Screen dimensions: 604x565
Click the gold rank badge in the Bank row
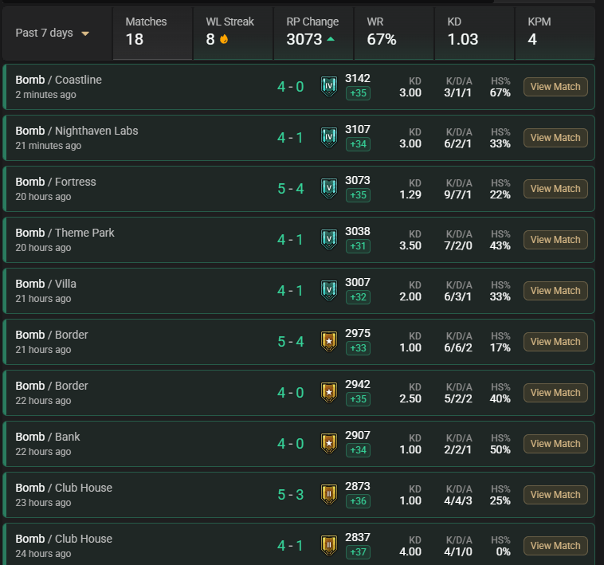(329, 444)
